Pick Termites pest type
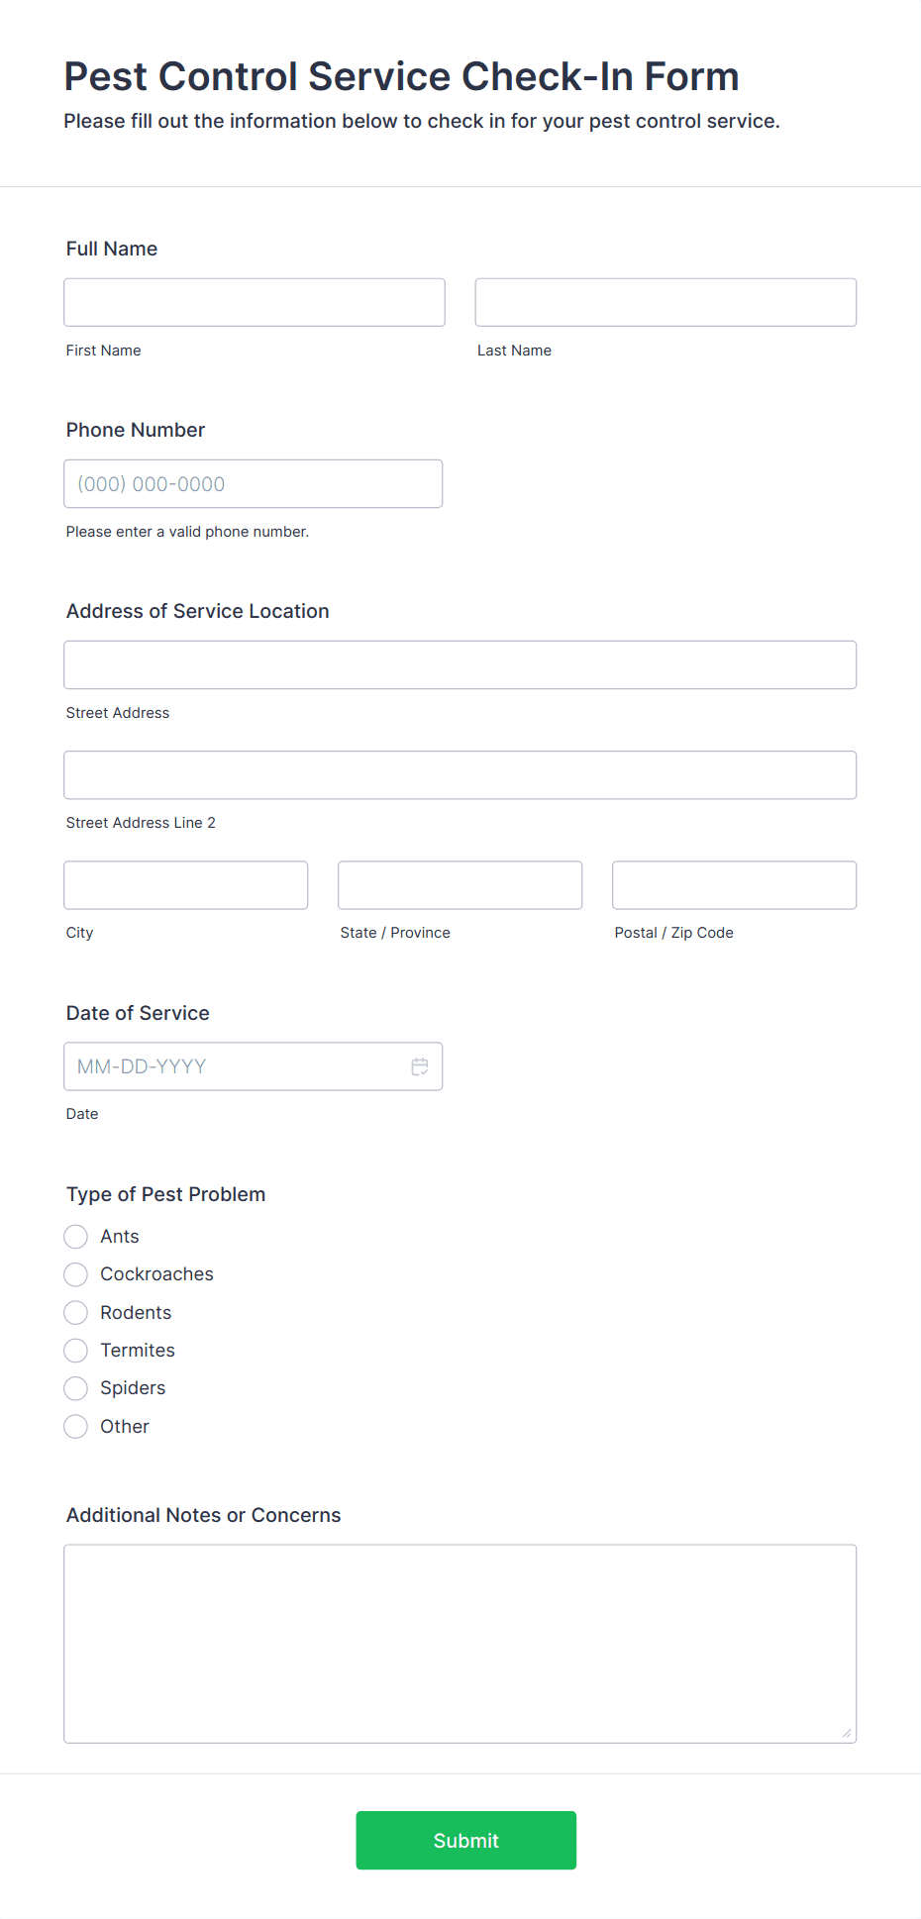This screenshot has height=1919, width=921. (76, 1351)
